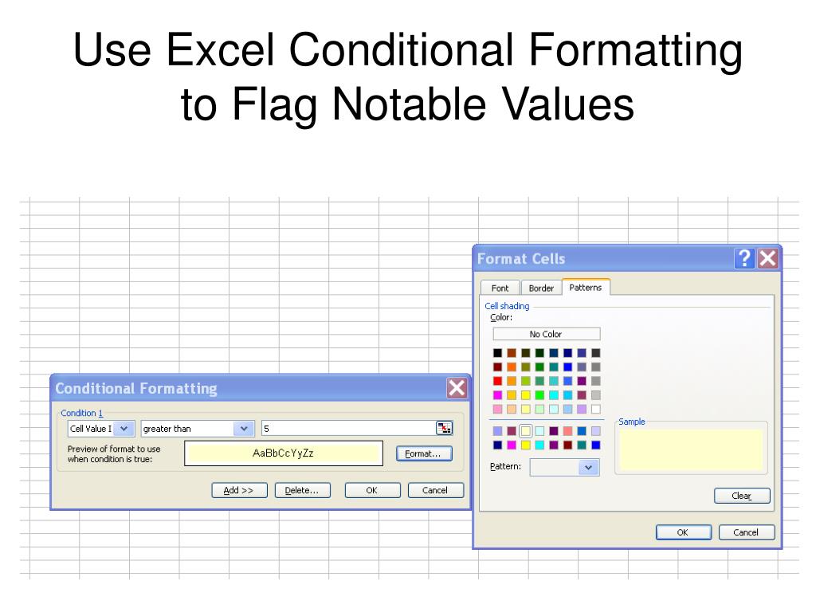Click the outlined pale yellow selected swatch

(x=526, y=431)
